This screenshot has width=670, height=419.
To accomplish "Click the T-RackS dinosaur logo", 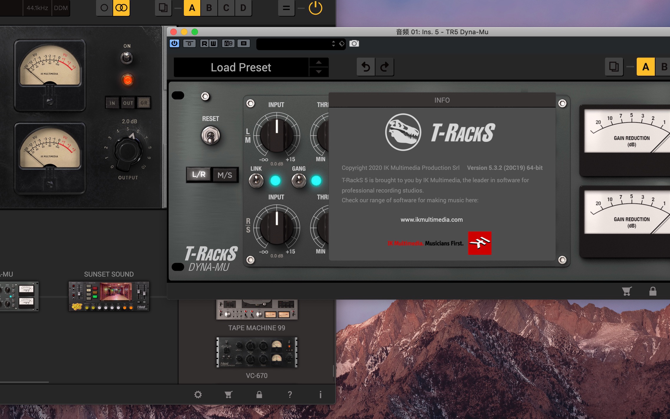I will pos(403,132).
